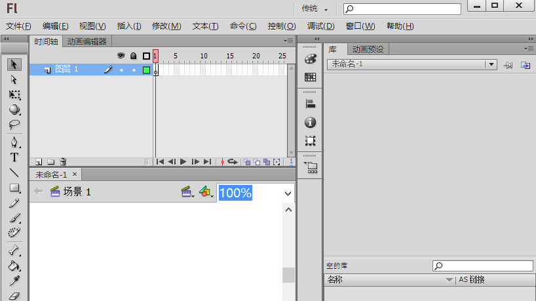Select the Pen tool
The width and height of the screenshot is (536, 301).
(x=14, y=142)
